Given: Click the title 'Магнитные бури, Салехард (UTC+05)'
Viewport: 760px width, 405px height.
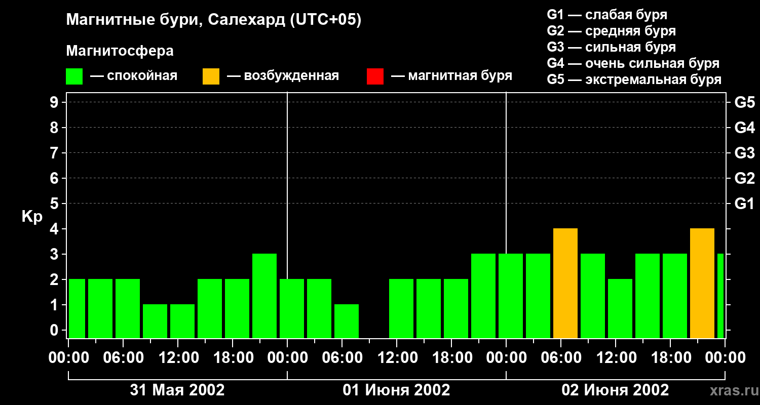Looking at the screenshot, I should pos(214,20).
